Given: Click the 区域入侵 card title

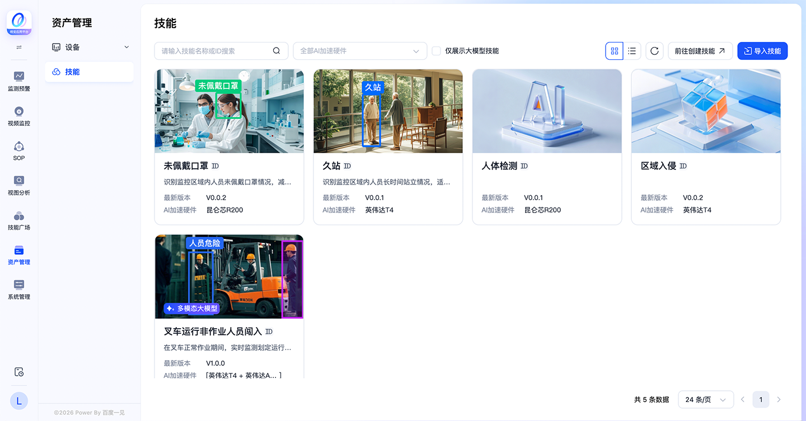Looking at the screenshot, I should click(x=659, y=166).
